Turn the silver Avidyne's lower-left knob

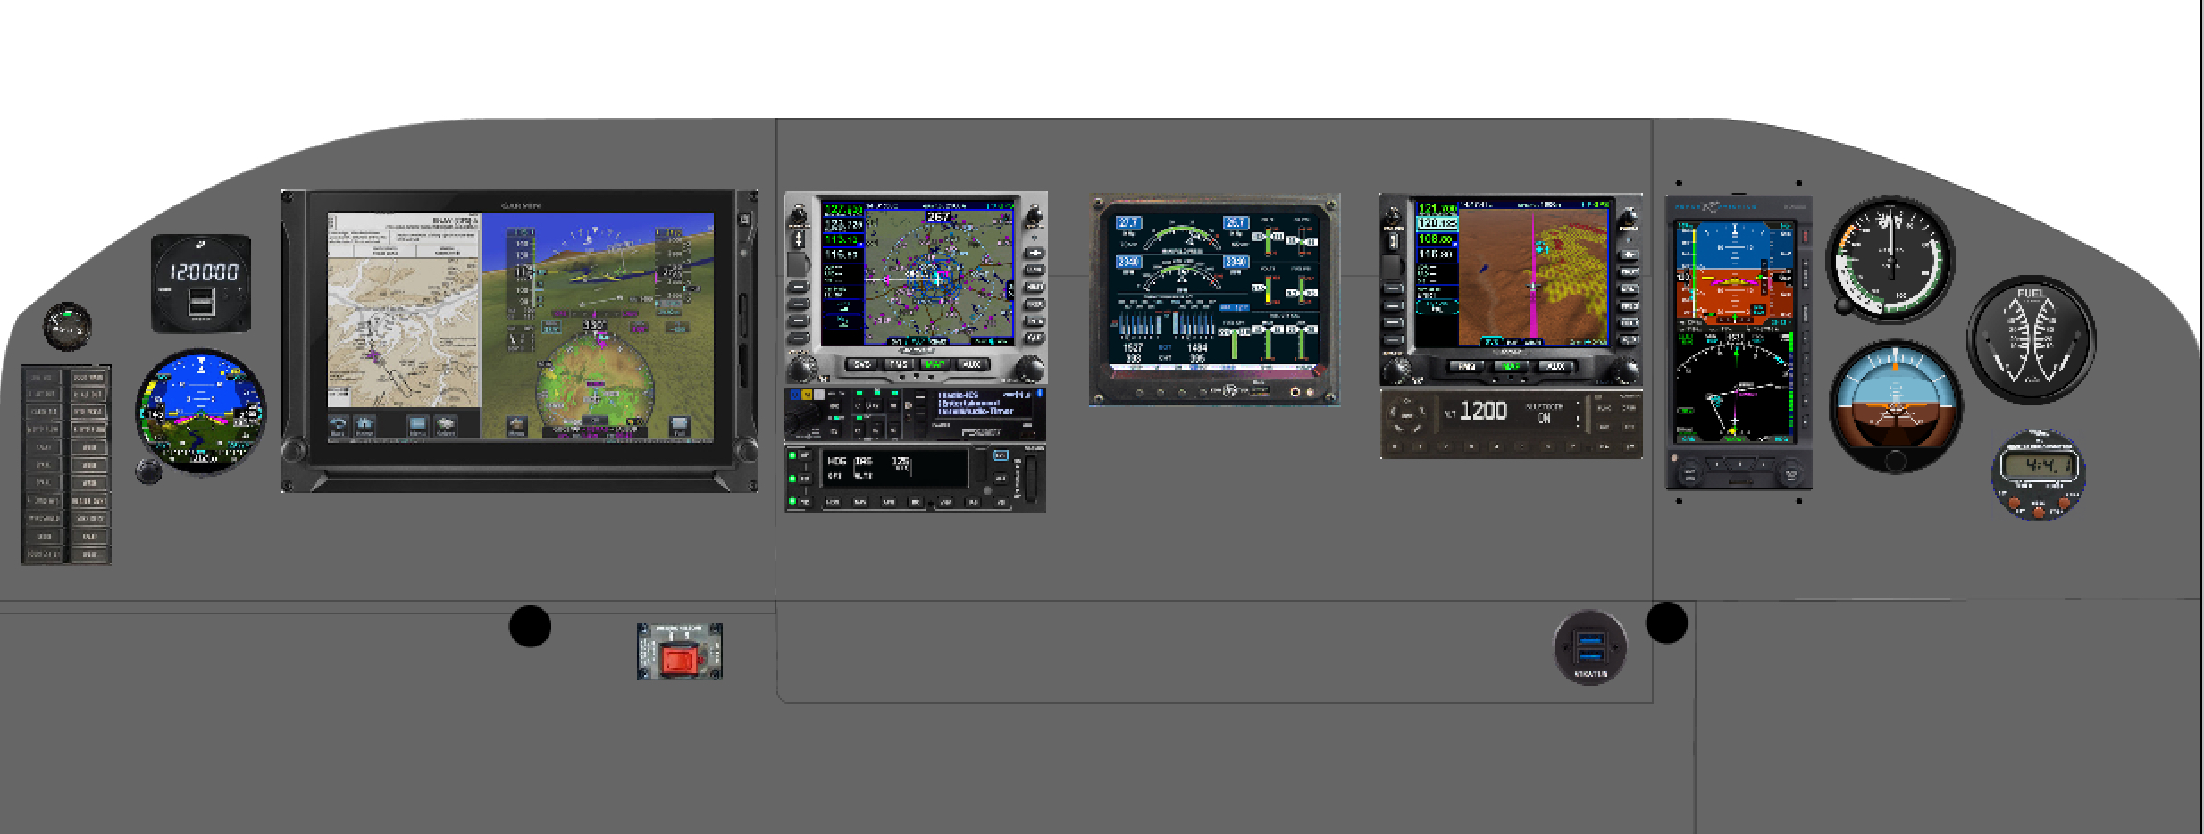801,367
